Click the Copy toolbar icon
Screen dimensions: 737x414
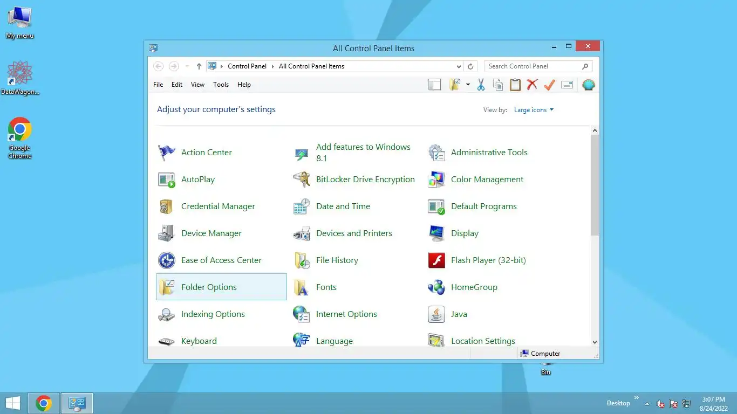[x=498, y=85]
